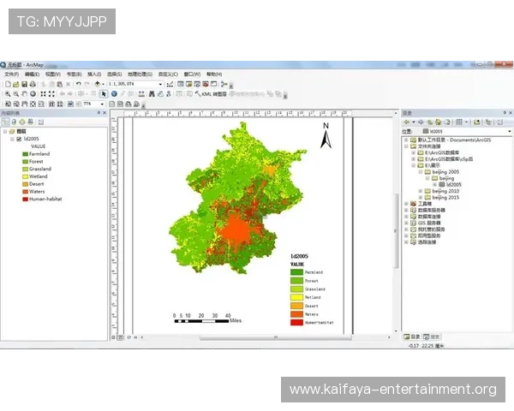Uncheck the ld2005 layer visibility checkbox

[x=19, y=139]
